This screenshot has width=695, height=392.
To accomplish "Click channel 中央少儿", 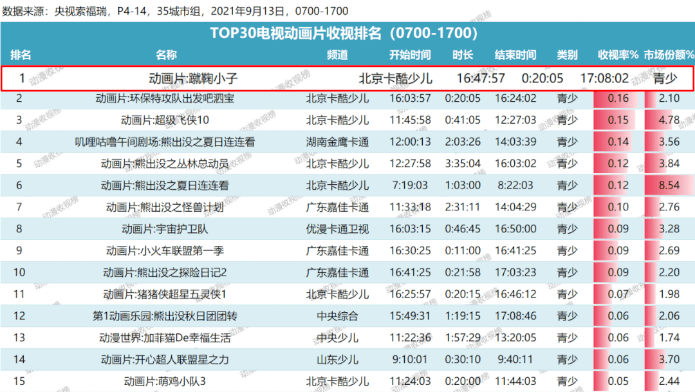I will [x=337, y=338].
